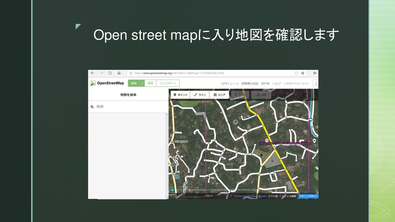This screenshot has width=395, height=222.
Task: Click the padlock icon in the address bar
Action: pyautogui.click(x=131, y=73)
